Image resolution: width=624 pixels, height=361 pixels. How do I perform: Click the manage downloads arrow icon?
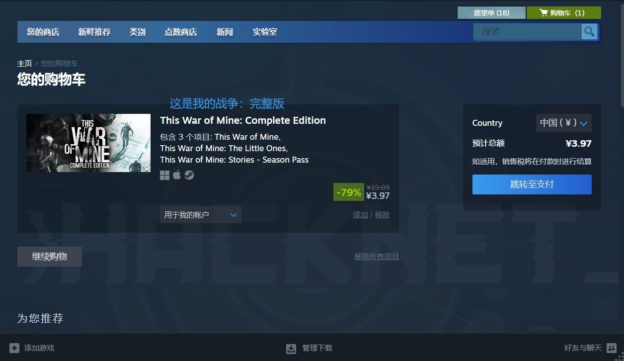(291, 348)
